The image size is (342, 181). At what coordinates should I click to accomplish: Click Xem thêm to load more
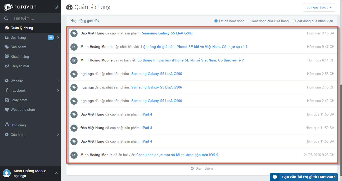click(202, 168)
